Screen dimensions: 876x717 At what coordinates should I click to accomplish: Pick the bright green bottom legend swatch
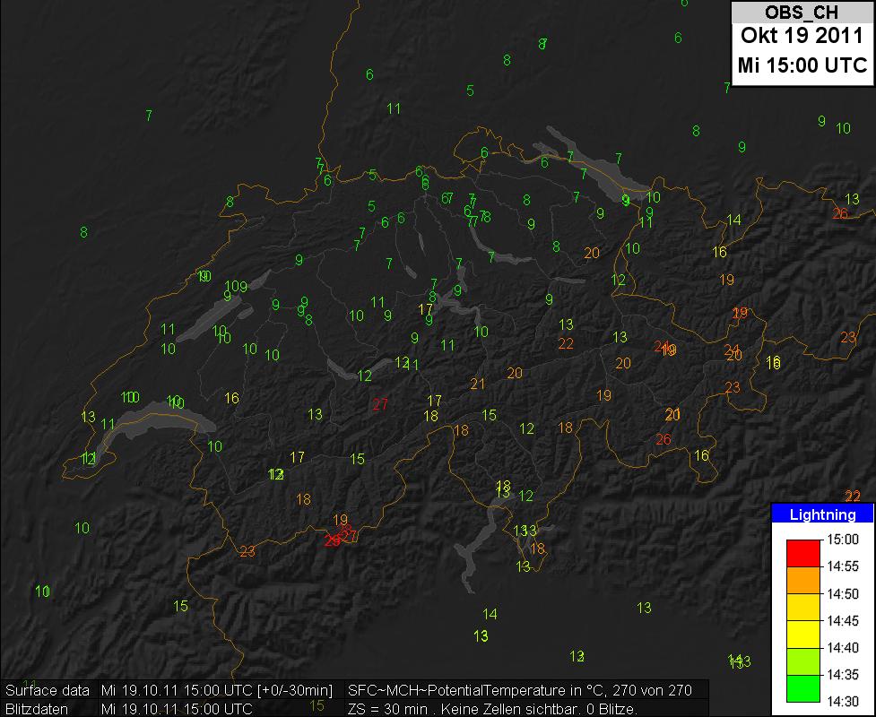[x=803, y=687]
